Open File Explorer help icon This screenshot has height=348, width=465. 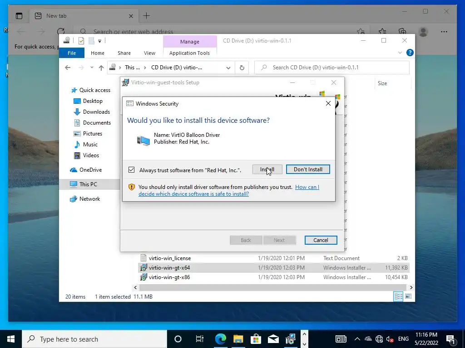coord(410,53)
